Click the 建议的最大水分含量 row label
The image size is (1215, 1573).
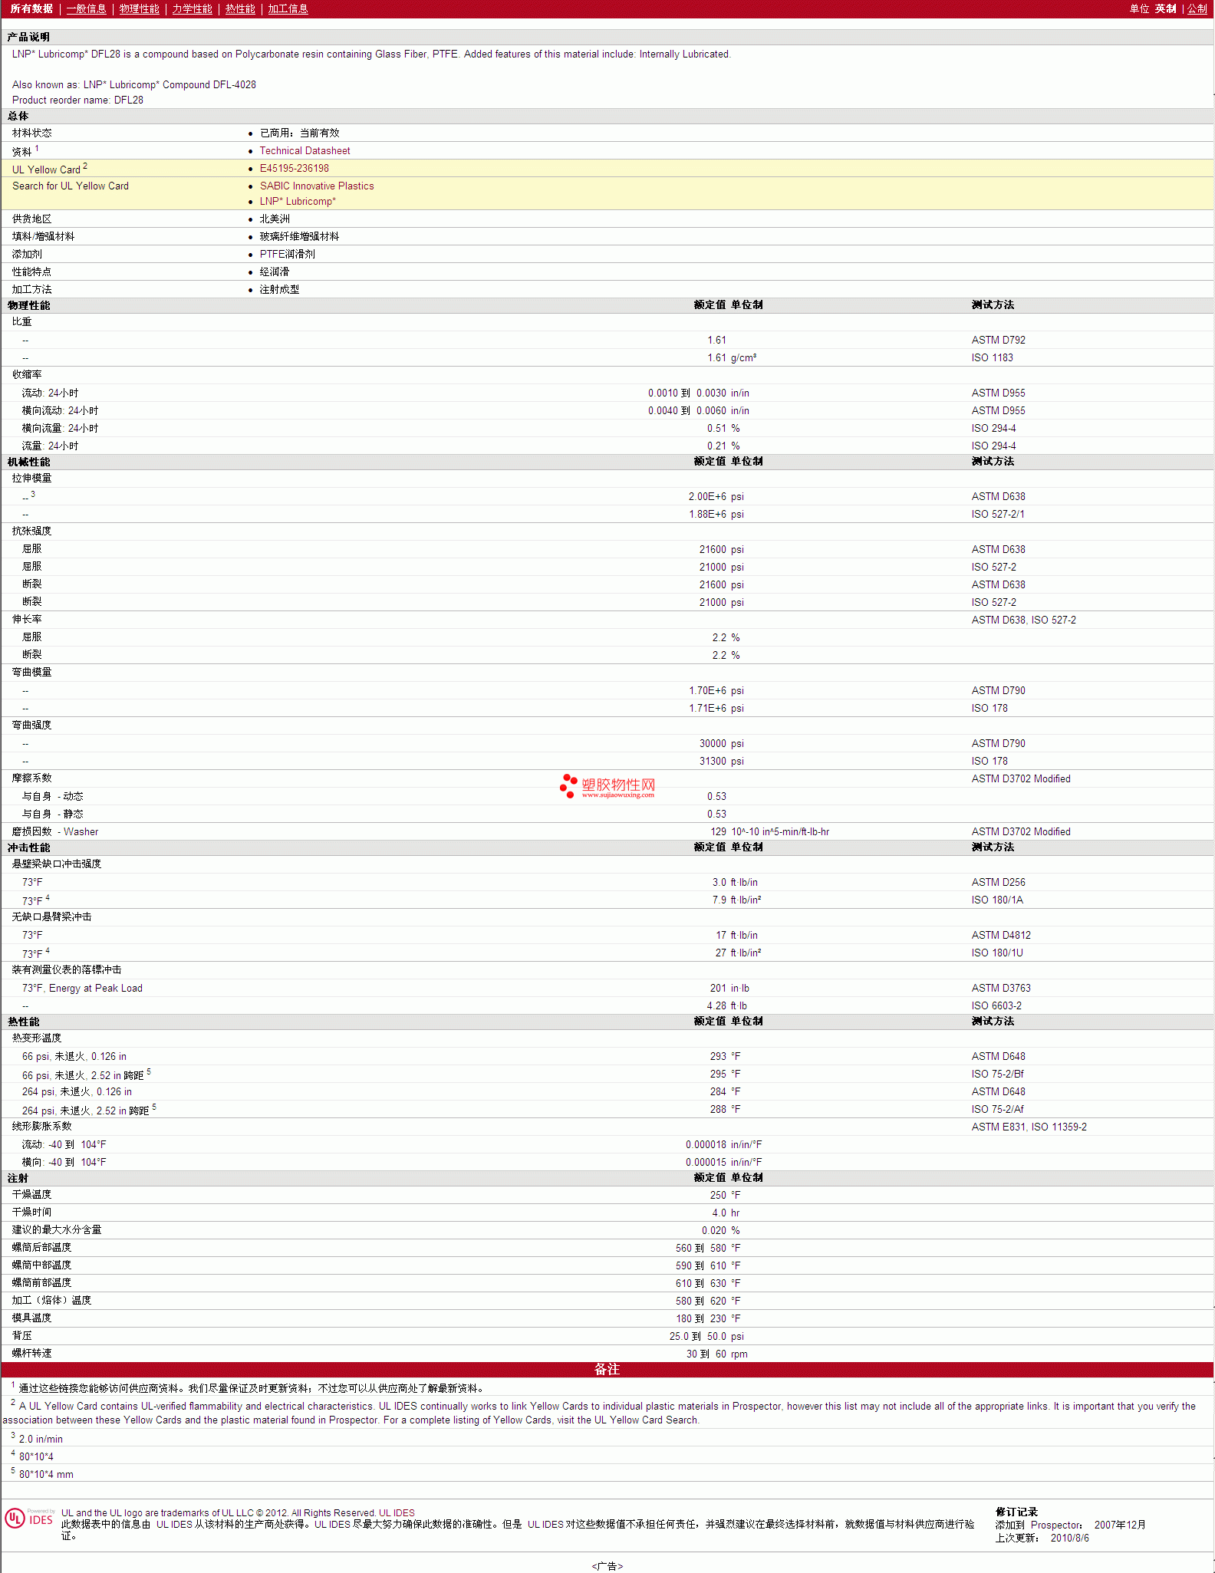click(x=57, y=1230)
